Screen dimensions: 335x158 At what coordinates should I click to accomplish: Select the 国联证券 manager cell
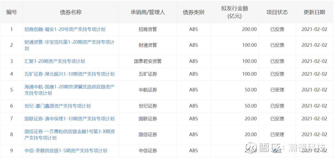point(148,119)
